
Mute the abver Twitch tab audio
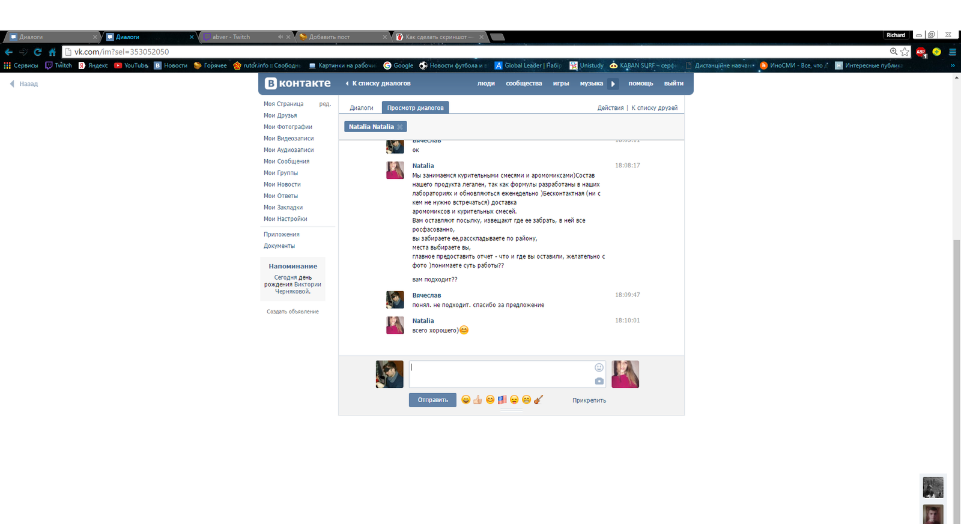click(x=280, y=37)
